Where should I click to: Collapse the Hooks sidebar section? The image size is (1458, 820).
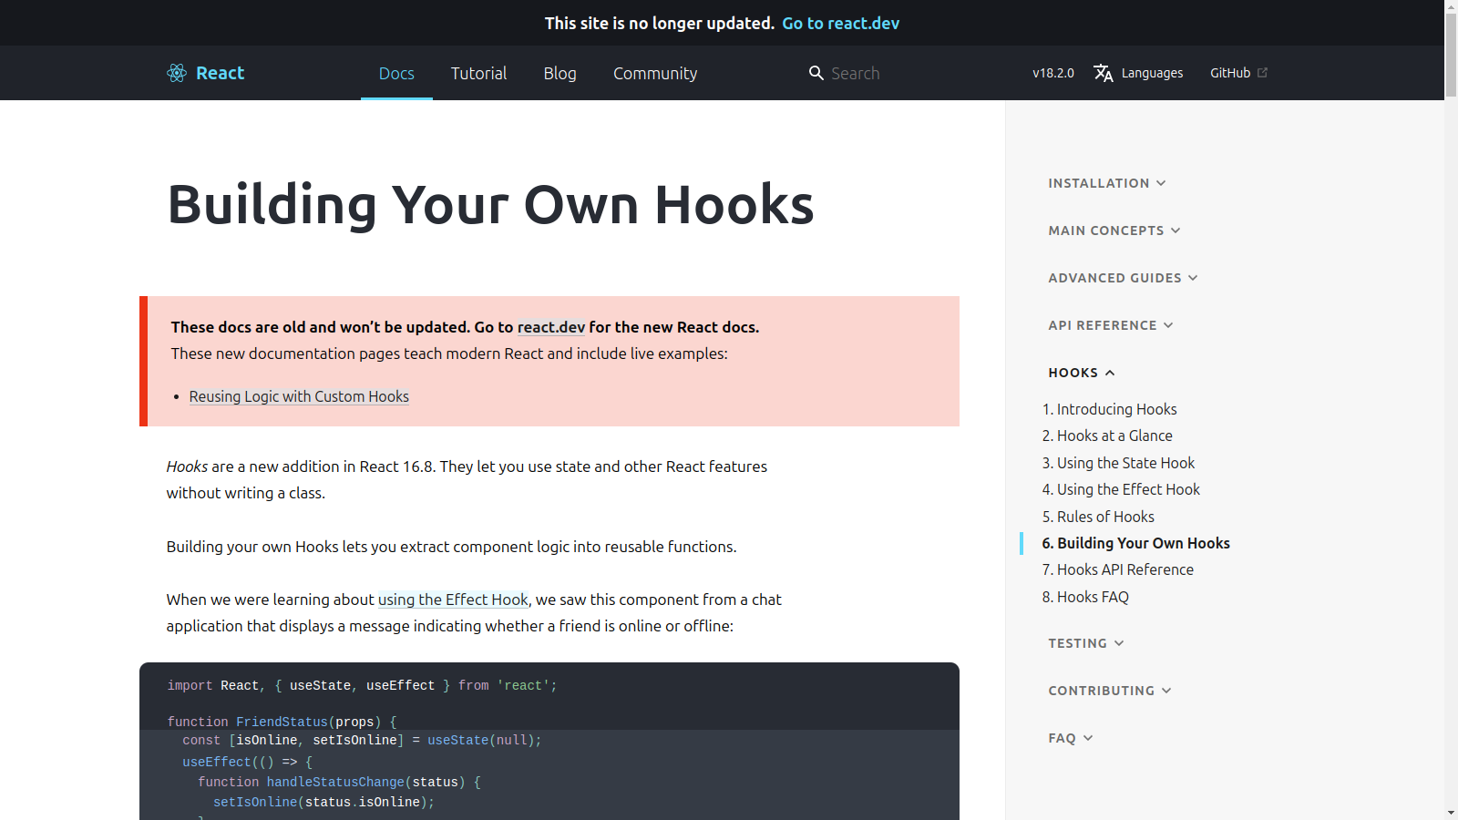(1081, 373)
